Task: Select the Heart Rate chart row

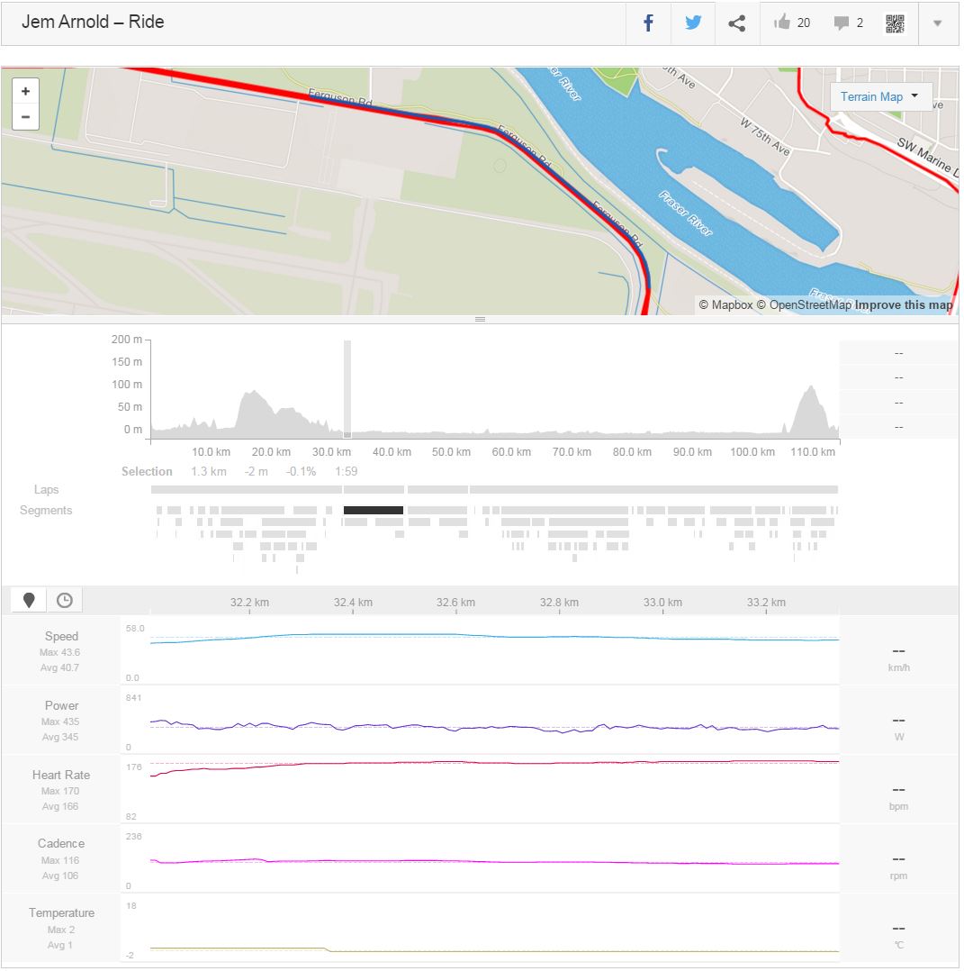Action: (x=60, y=788)
